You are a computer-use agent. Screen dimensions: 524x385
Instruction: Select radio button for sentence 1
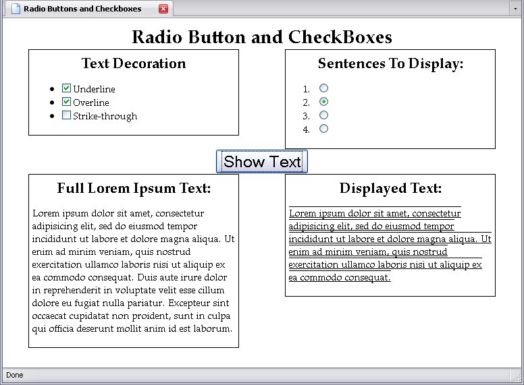pos(323,88)
